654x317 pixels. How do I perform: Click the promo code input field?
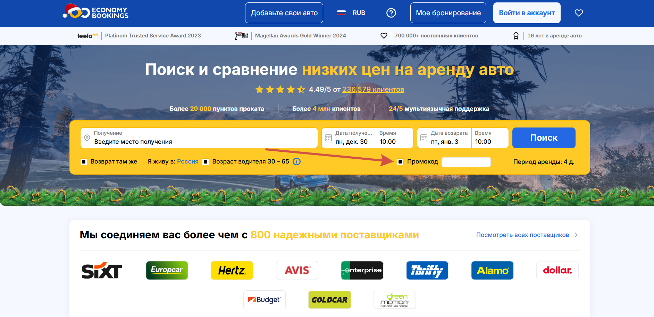pos(466,162)
